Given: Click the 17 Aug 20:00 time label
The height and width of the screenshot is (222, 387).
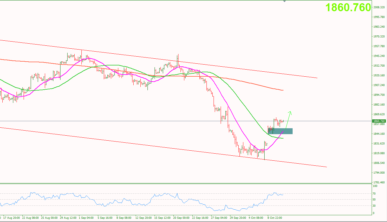Looking at the screenshot, I should (x=12, y=218).
